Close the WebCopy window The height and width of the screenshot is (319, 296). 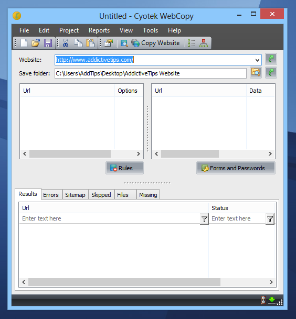272,14
